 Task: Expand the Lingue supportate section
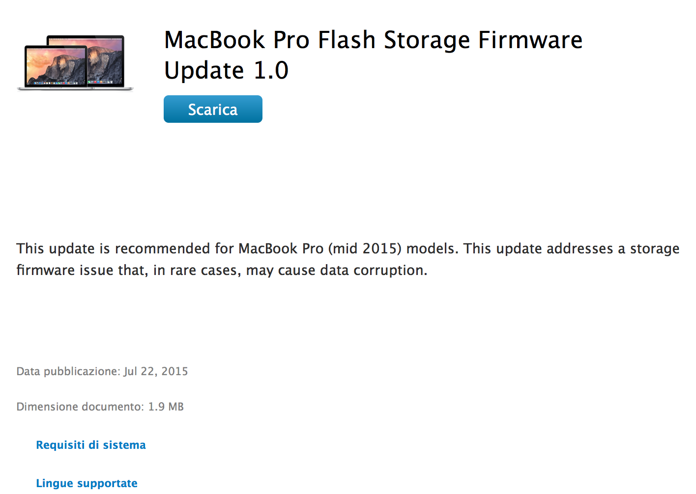pos(87,483)
